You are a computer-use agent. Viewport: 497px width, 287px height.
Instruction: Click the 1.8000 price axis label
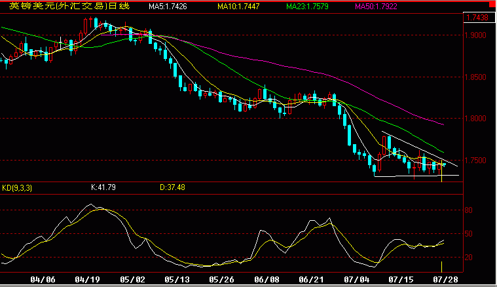pos(475,119)
